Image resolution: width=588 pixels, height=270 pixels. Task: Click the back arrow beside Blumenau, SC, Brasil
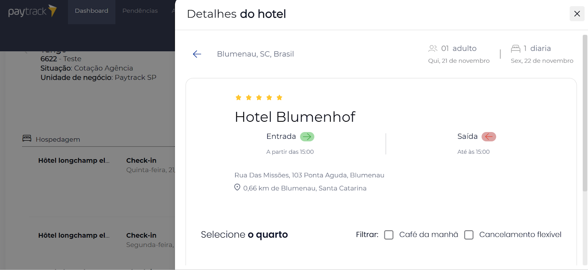(197, 54)
